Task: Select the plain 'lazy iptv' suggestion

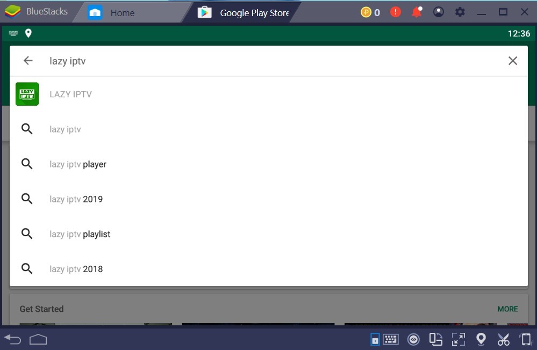Action: pos(269,129)
